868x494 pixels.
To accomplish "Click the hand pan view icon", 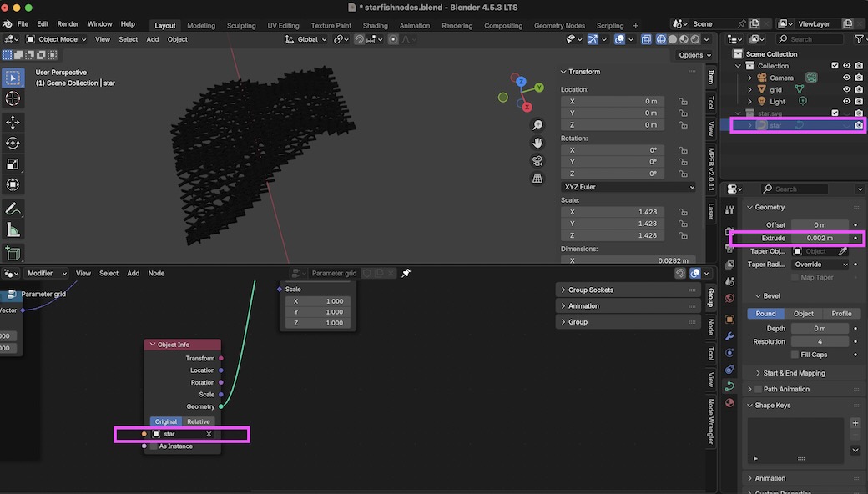I will pyautogui.click(x=537, y=143).
